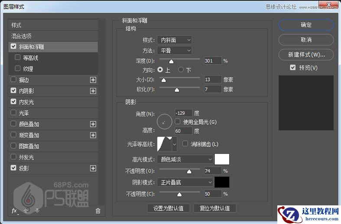The height and width of the screenshot is (224, 341).
Task: Open the fx effects menu icon
Action: point(14,211)
